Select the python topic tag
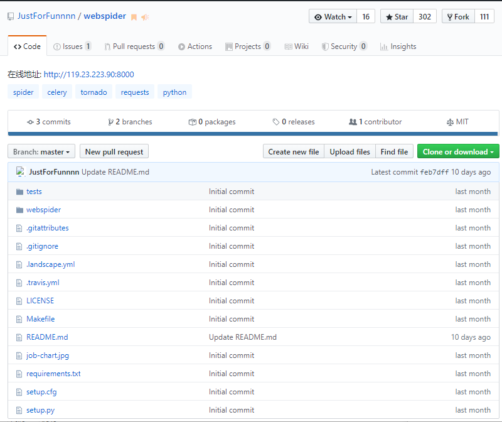The width and height of the screenshot is (502, 422). (x=174, y=92)
